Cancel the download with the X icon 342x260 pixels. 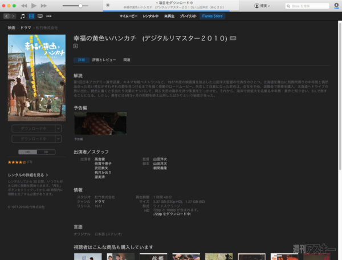[108, 5]
